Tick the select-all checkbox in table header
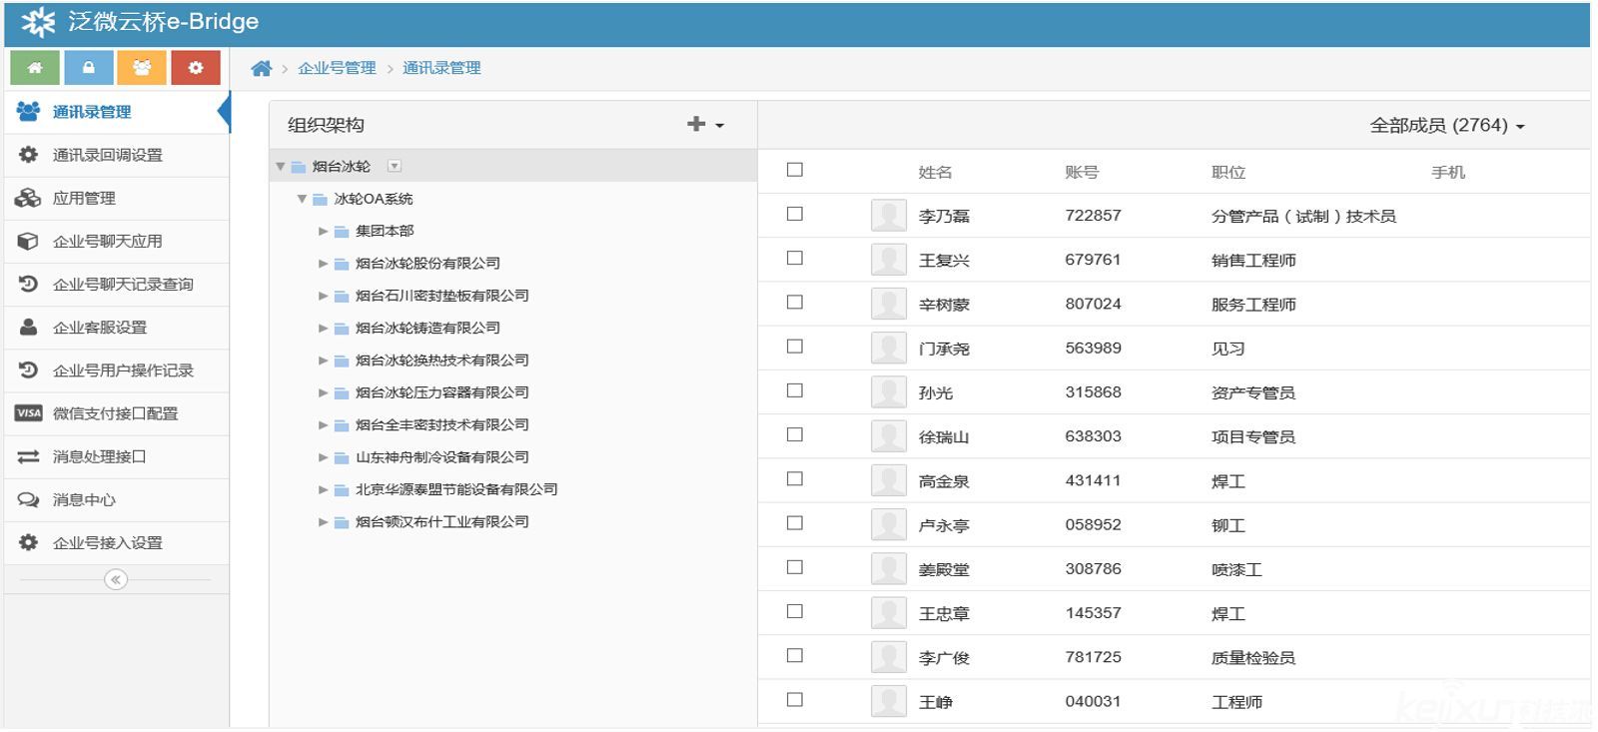1598x732 pixels. pos(795,170)
